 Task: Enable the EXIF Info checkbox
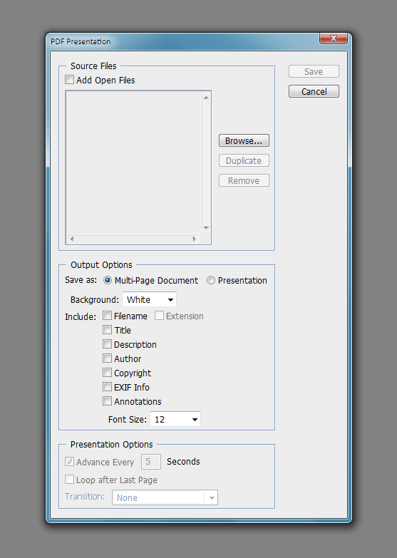pyautogui.click(x=107, y=387)
